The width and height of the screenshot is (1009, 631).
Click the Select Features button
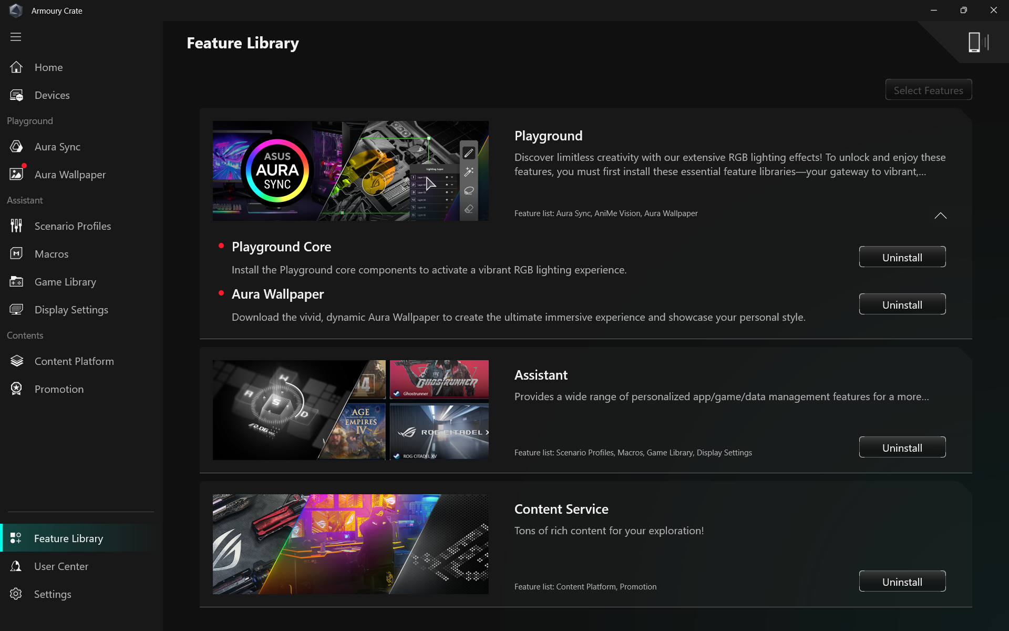pos(929,90)
